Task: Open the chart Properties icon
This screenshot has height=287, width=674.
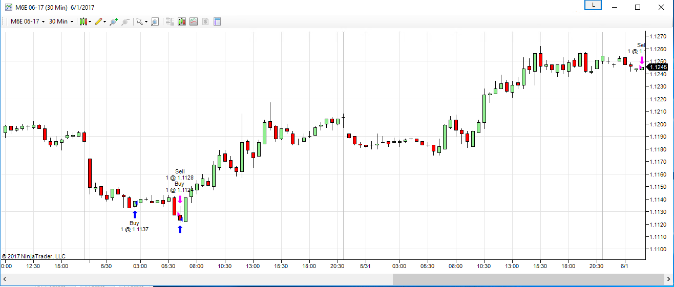Action: pyautogui.click(x=217, y=21)
